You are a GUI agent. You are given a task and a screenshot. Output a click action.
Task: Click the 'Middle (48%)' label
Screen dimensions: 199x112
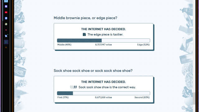point(64,44)
